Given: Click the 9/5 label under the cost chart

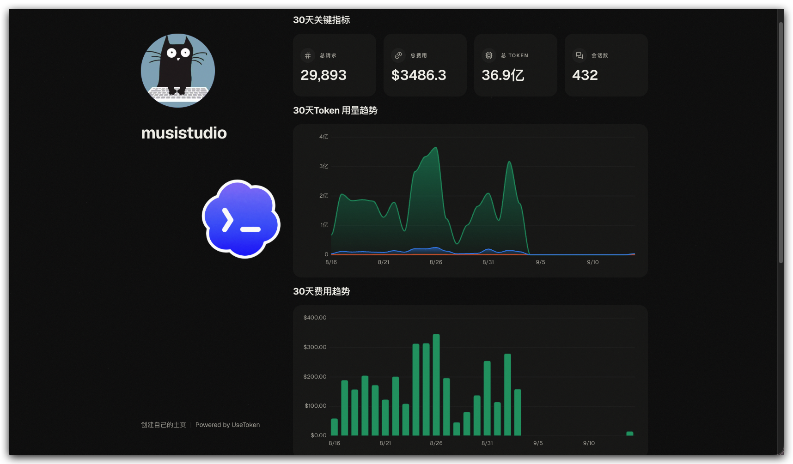Looking at the screenshot, I should (538, 443).
